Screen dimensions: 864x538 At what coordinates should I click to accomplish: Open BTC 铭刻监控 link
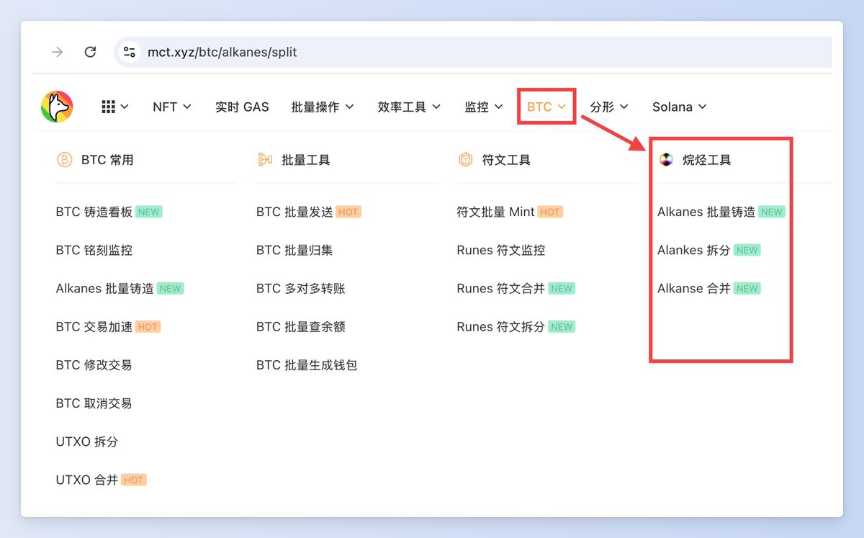click(x=94, y=250)
